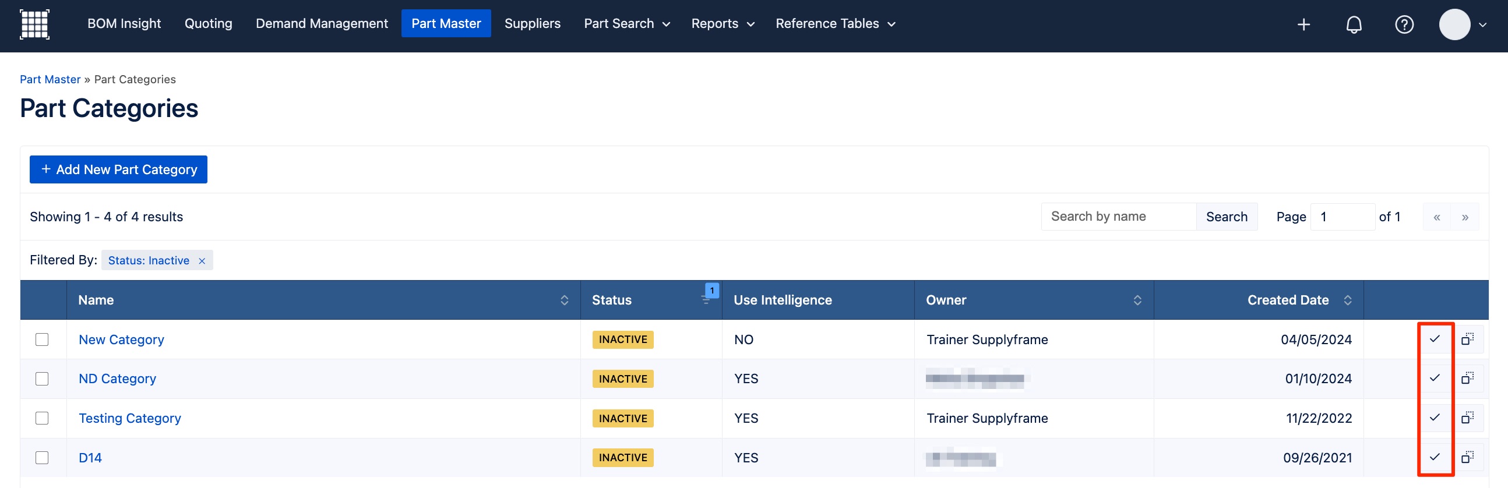Focus the Search by name field
The height and width of the screenshot is (488, 1508).
click(x=1119, y=217)
